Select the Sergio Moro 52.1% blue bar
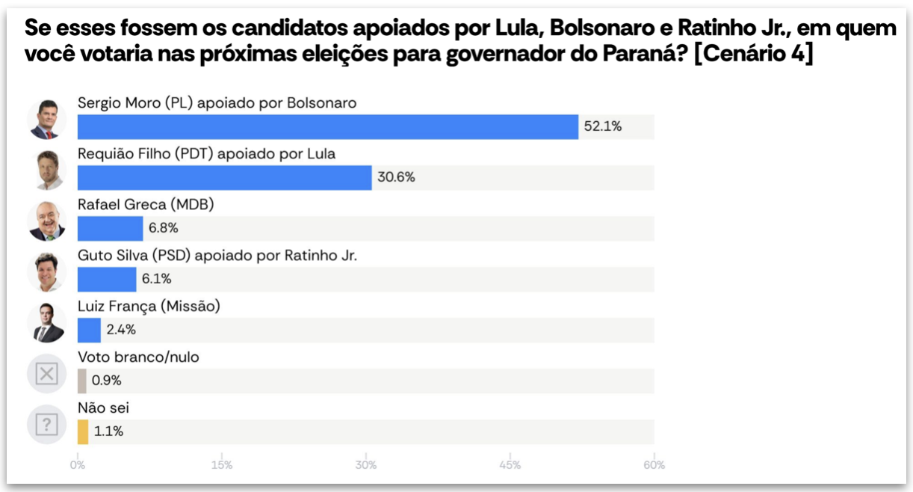Screen dimensions: 913x492 click(327, 127)
